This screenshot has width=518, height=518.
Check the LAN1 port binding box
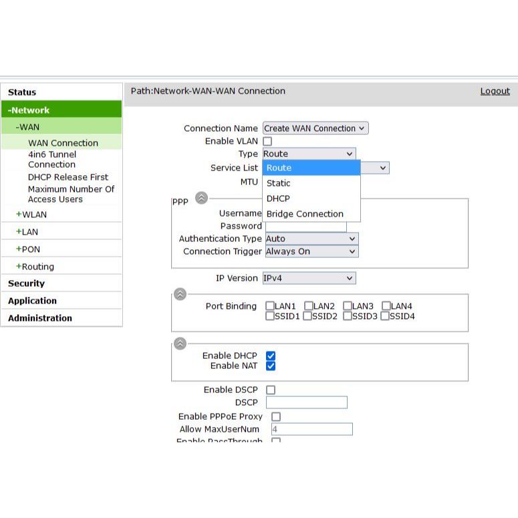pos(270,306)
